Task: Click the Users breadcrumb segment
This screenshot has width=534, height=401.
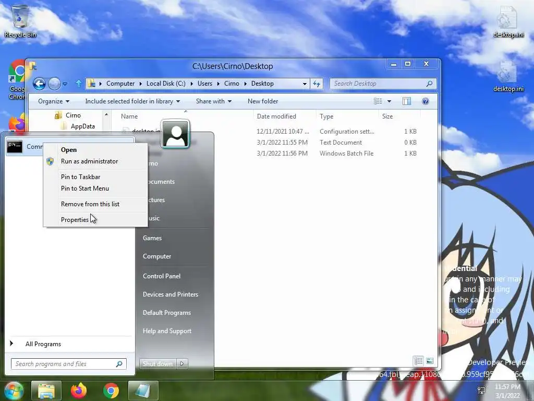Action: (204, 84)
